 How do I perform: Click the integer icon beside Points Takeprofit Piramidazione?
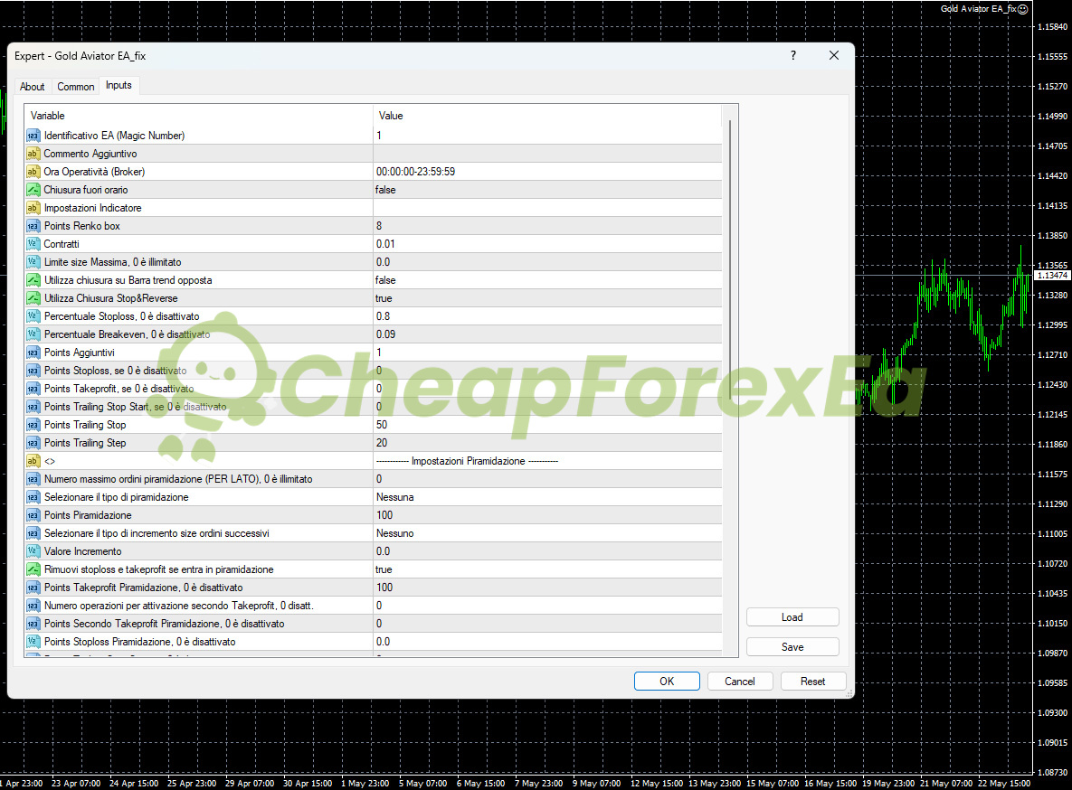coord(33,588)
